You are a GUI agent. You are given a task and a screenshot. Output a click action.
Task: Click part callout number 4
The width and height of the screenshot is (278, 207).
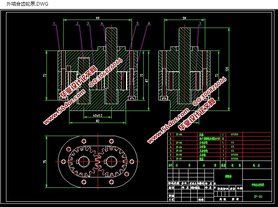click(x=102, y=24)
